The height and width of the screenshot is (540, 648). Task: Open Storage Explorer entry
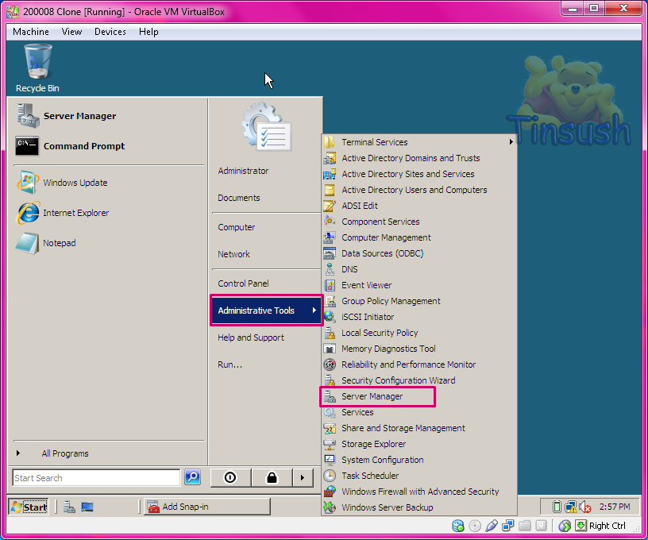coord(419,444)
